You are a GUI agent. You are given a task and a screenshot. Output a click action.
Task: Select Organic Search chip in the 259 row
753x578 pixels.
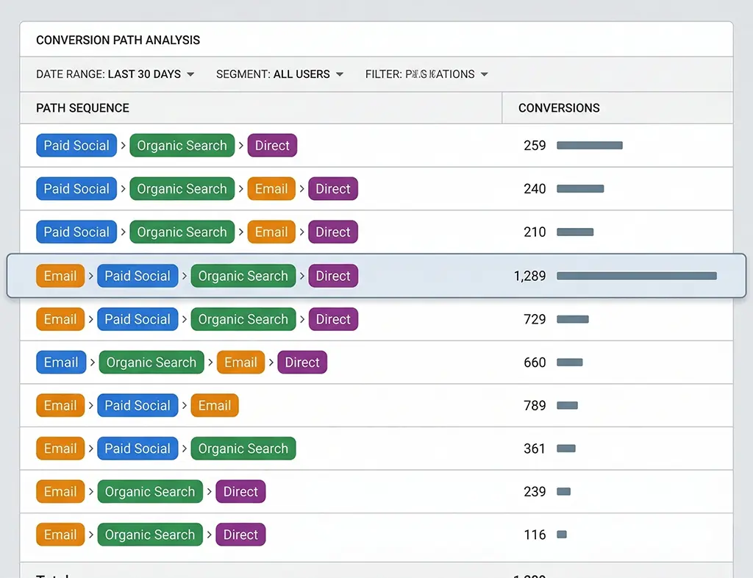182,146
